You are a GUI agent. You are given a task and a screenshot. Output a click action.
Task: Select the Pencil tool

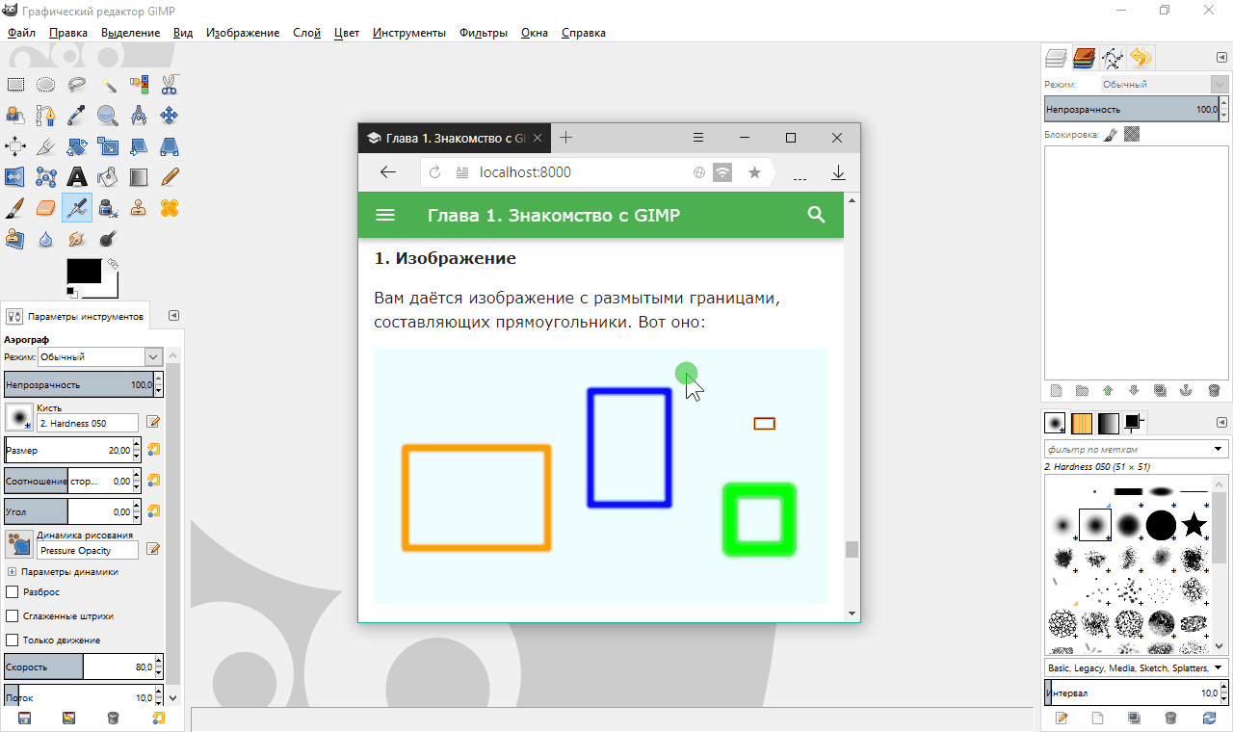coord(170,177)
